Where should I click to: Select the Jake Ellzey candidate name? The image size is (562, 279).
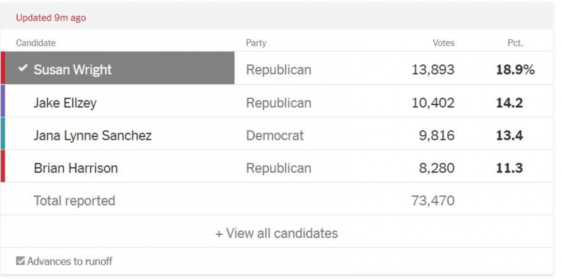(65, 103)
